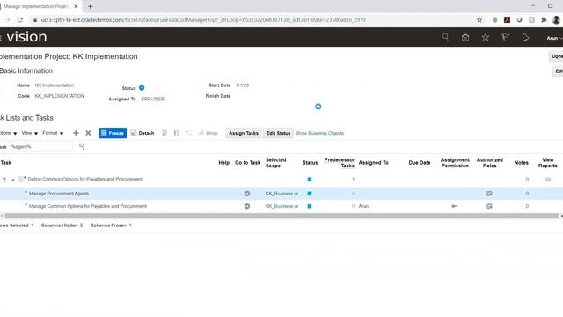The image size is (563, 317).
Task: Click the project Status indicator icon
Action: pos(142,88)
